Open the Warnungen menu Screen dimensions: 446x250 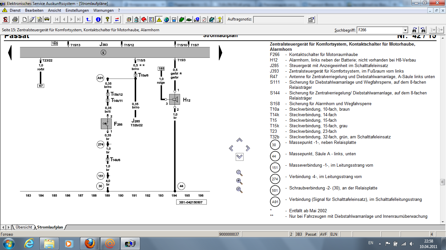[x=104, y=10]
